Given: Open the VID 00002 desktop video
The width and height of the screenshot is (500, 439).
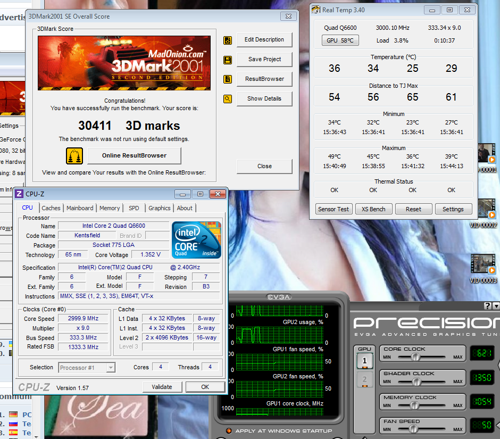Looking at the screenshot, I should (484, 213).
